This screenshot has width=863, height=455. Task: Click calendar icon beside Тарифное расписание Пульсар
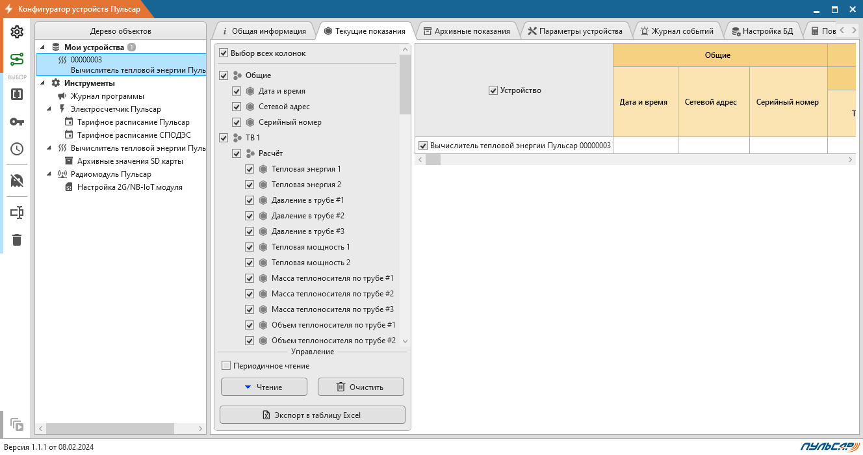click(x=69, y=122)
